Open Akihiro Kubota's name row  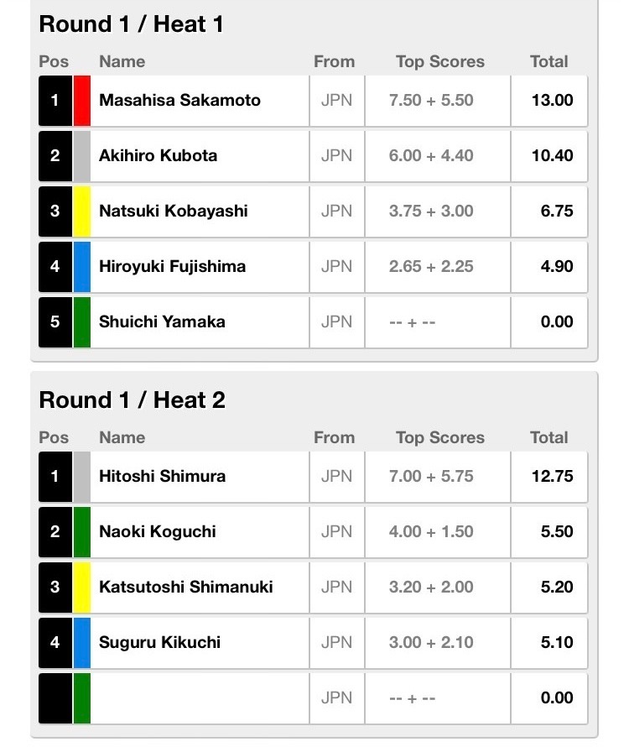coord(313,156)
